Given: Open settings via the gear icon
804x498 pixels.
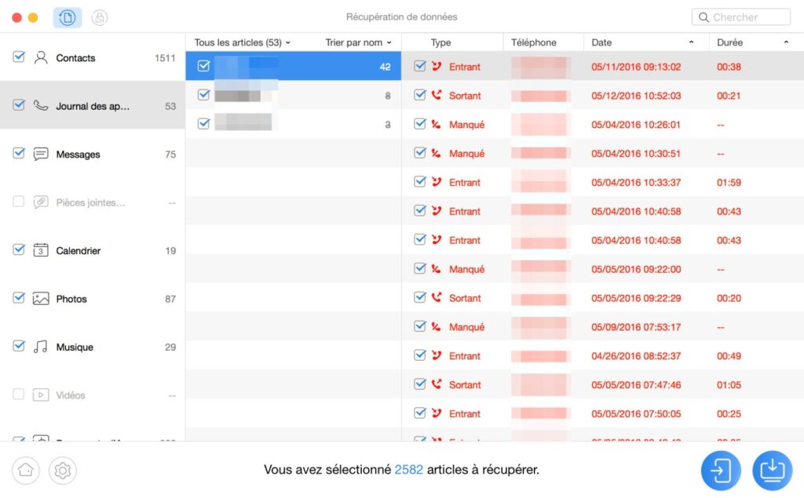Looking at the screenshot, I should point(63,470).
